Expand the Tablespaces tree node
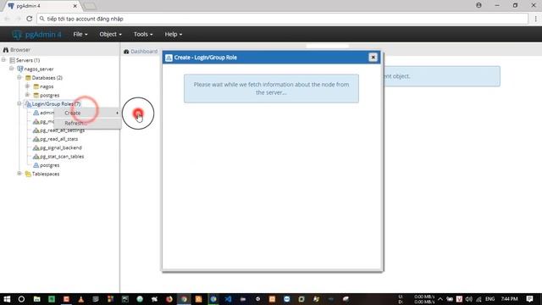 pyautogui.click(x=19, y=174)
